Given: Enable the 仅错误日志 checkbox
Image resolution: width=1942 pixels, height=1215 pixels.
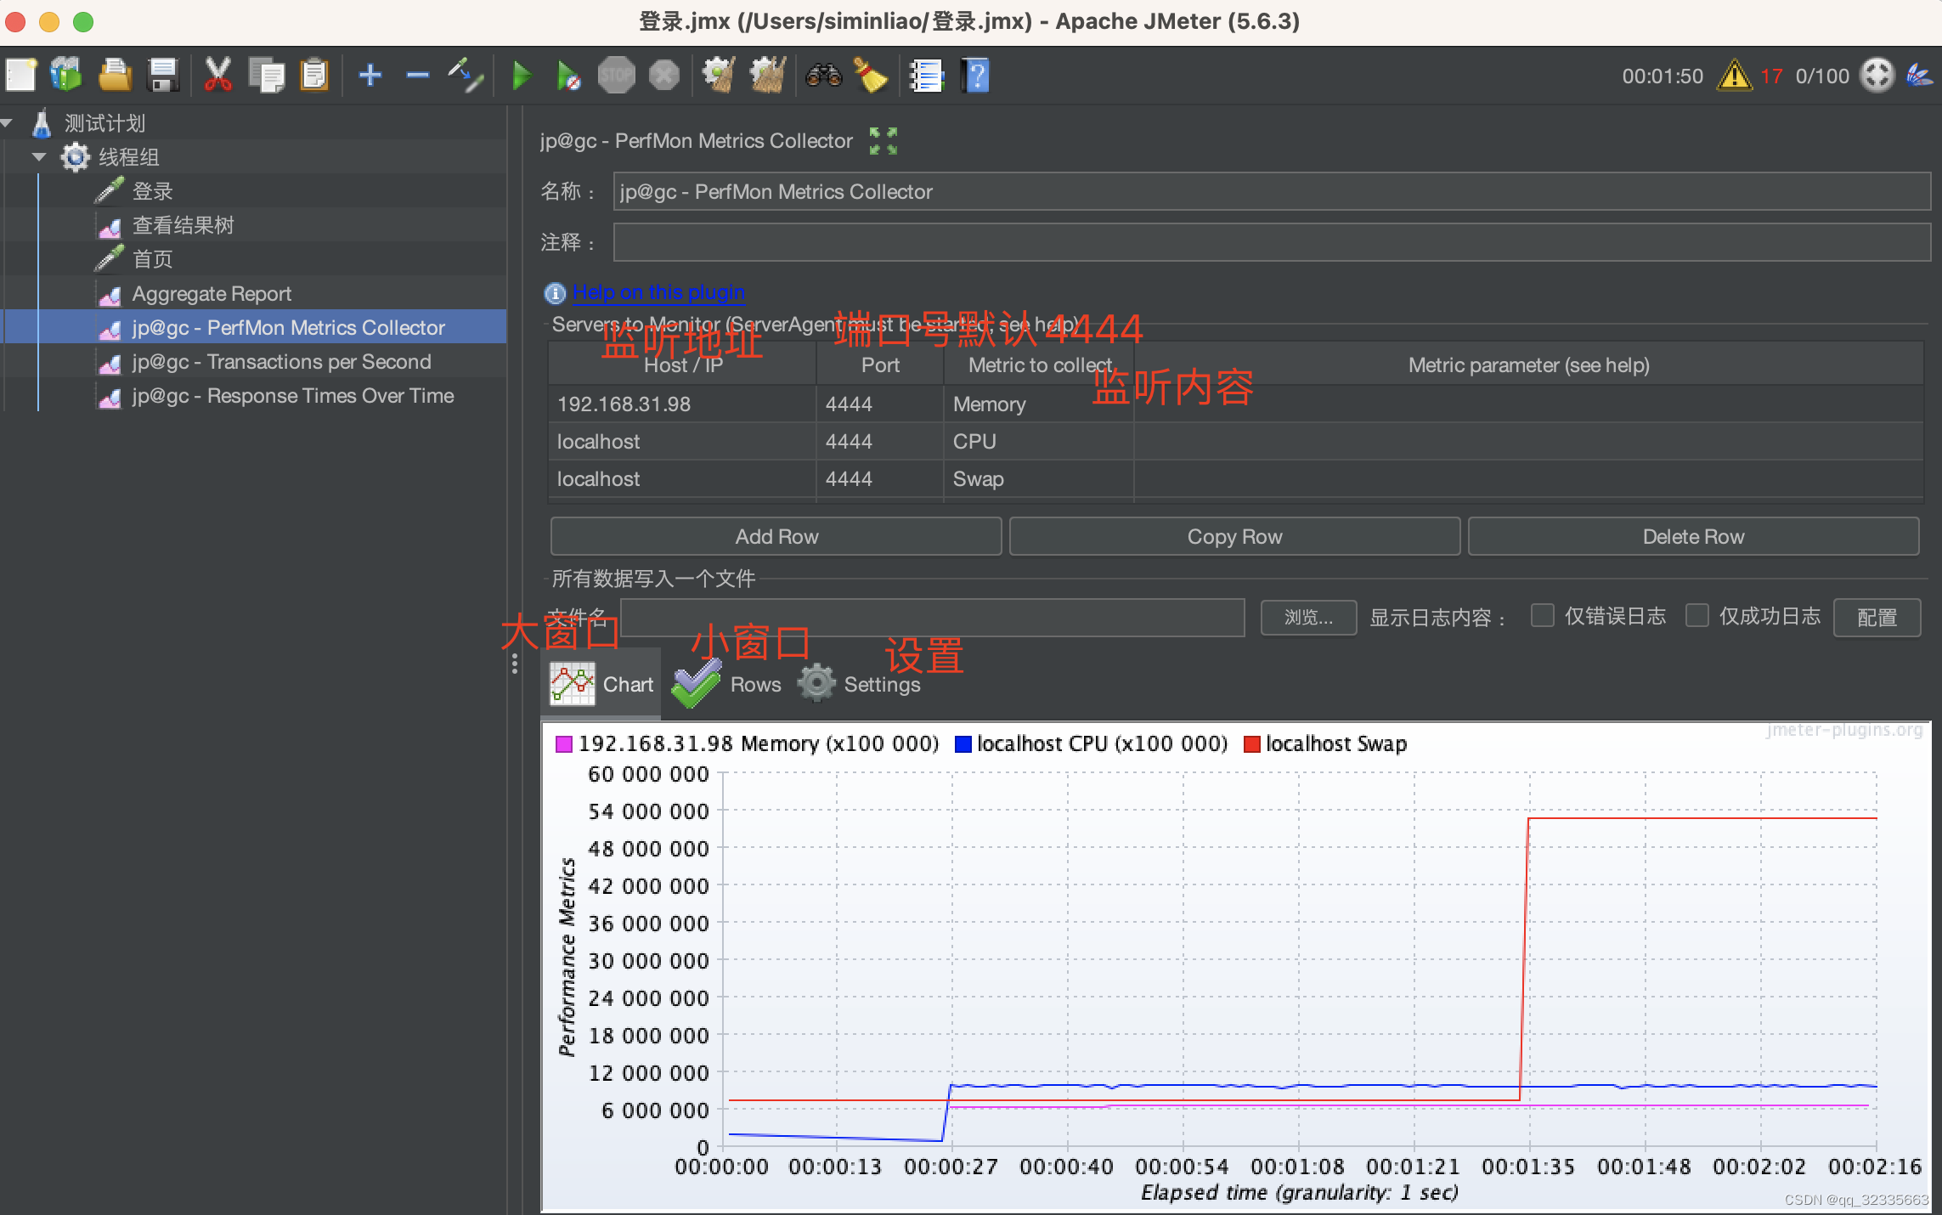Looking at the screenshot, I should point(1542,616).
